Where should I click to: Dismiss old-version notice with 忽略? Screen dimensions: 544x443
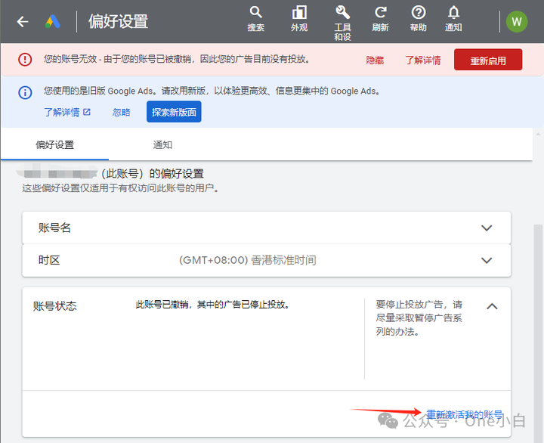coord(122,112)
